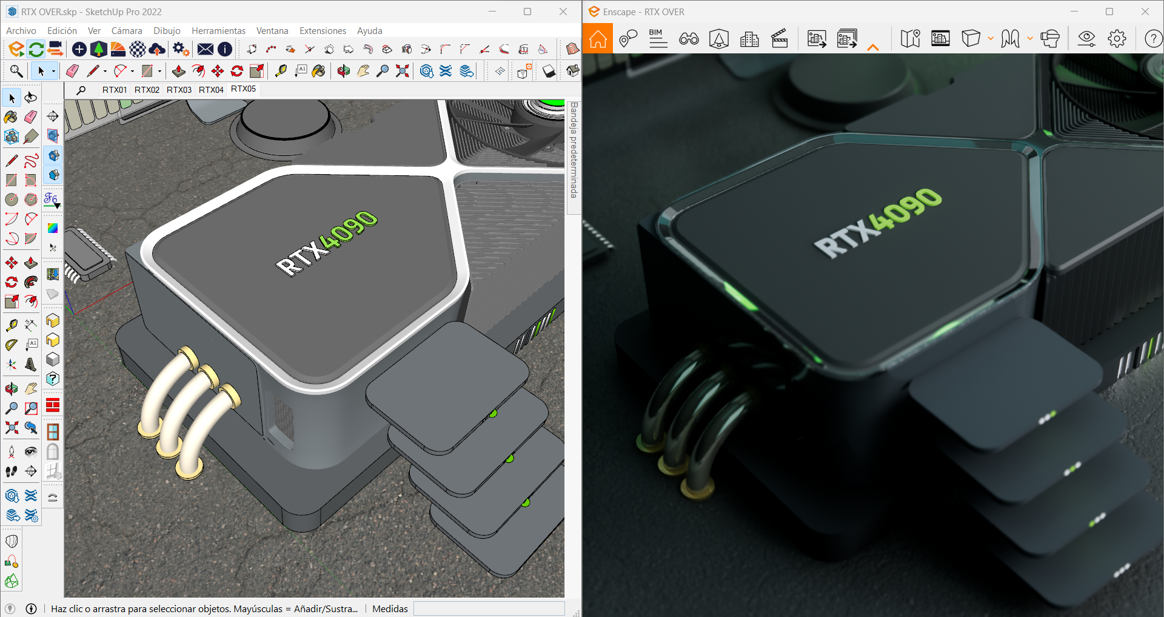Pick the Walk footprints tool
Screen dimensions: 1164x617
click(12, 471)
